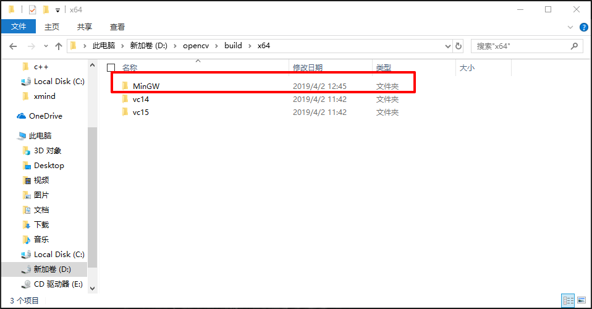The image size is (592, 309).
Task: Click opencv in the address breadcrumb
Action: point(196,46)
